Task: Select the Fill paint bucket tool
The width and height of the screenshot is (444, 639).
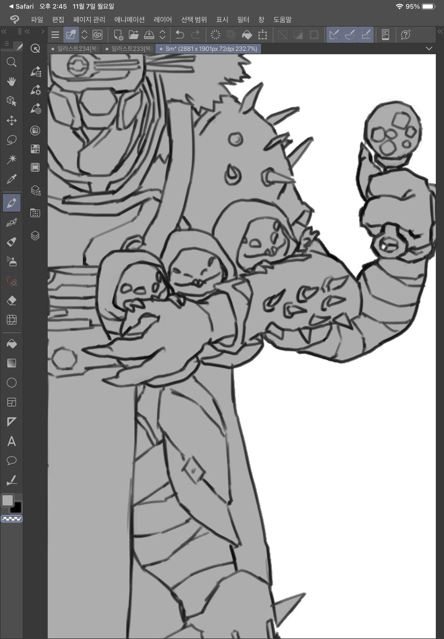Action: [11, 344]
